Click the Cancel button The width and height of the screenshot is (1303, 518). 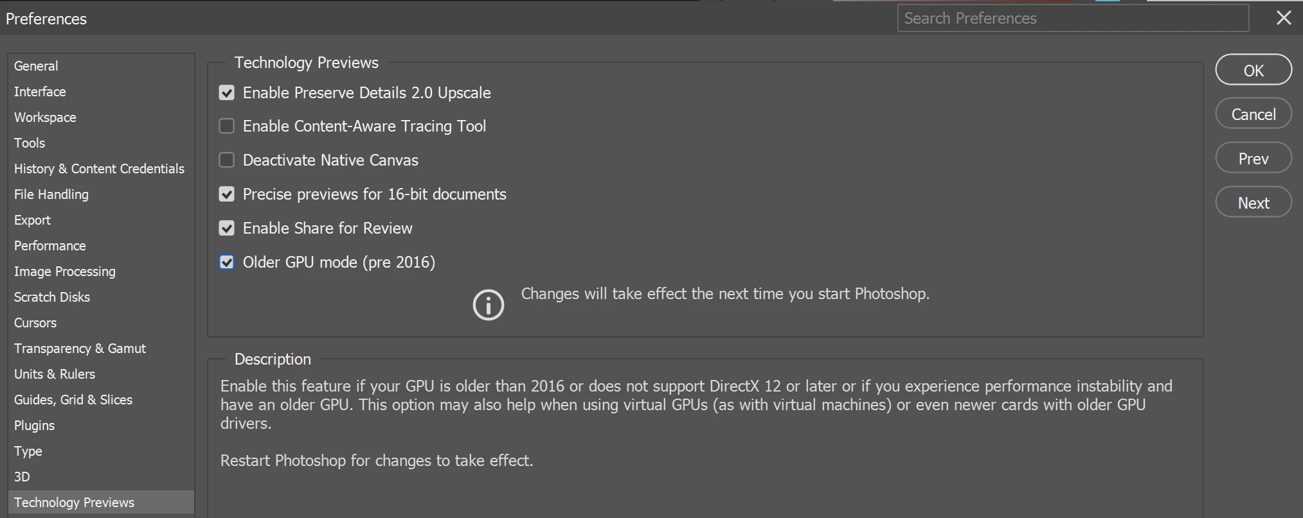[1254, 114]
